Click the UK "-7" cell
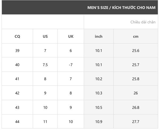This screenshot has height=130, width=160. [x=71, y=65]
